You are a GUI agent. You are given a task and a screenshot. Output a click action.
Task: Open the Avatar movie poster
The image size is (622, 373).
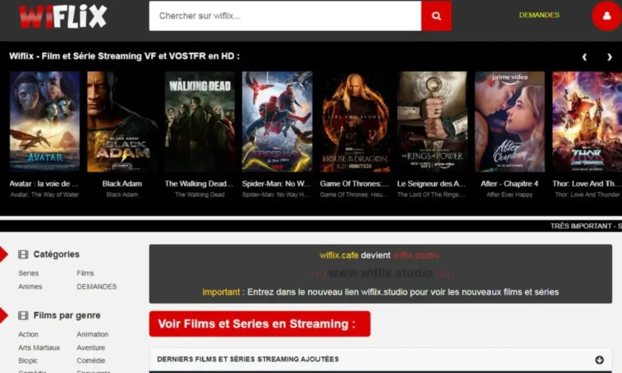(x=44, y=121)
